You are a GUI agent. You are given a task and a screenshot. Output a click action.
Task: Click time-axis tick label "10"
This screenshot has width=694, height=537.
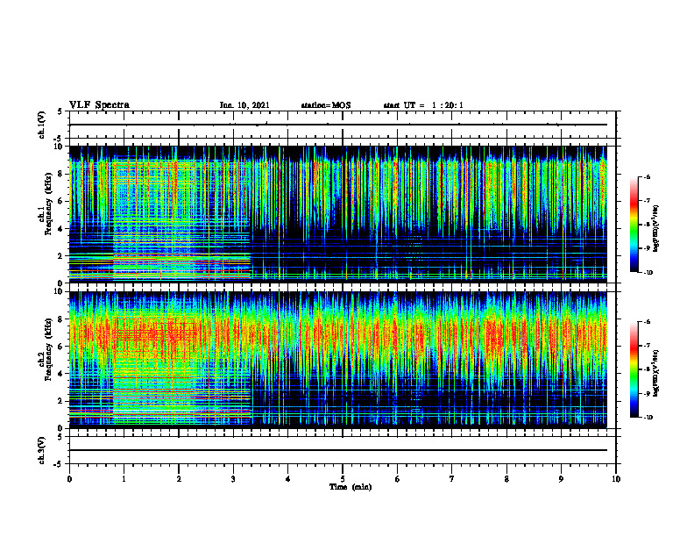[616, 479]
